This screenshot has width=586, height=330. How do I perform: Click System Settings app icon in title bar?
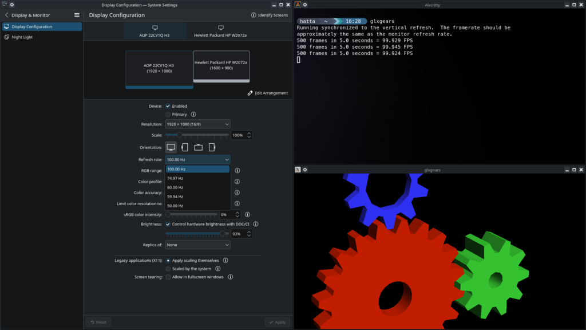5,5
